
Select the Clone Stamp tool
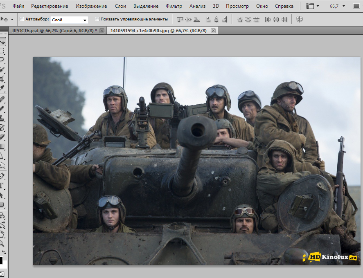[x=2, y=118]
